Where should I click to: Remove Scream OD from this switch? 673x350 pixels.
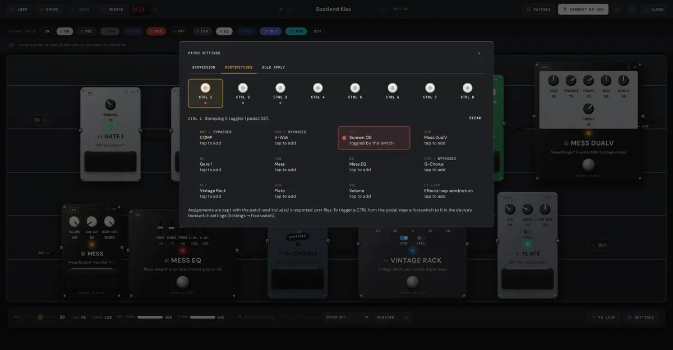tap(374, 138)
